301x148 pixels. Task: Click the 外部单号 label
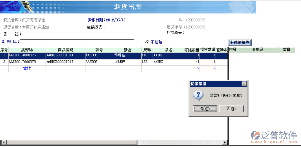pyautogui.click(x=176, y=33)
